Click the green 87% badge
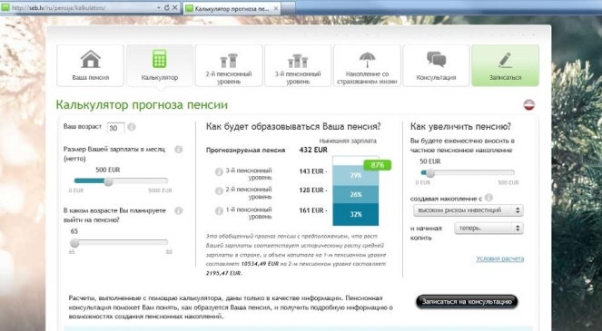Image resolution: width=602 pixels, height=331 pixels. (x=378, y=165)
